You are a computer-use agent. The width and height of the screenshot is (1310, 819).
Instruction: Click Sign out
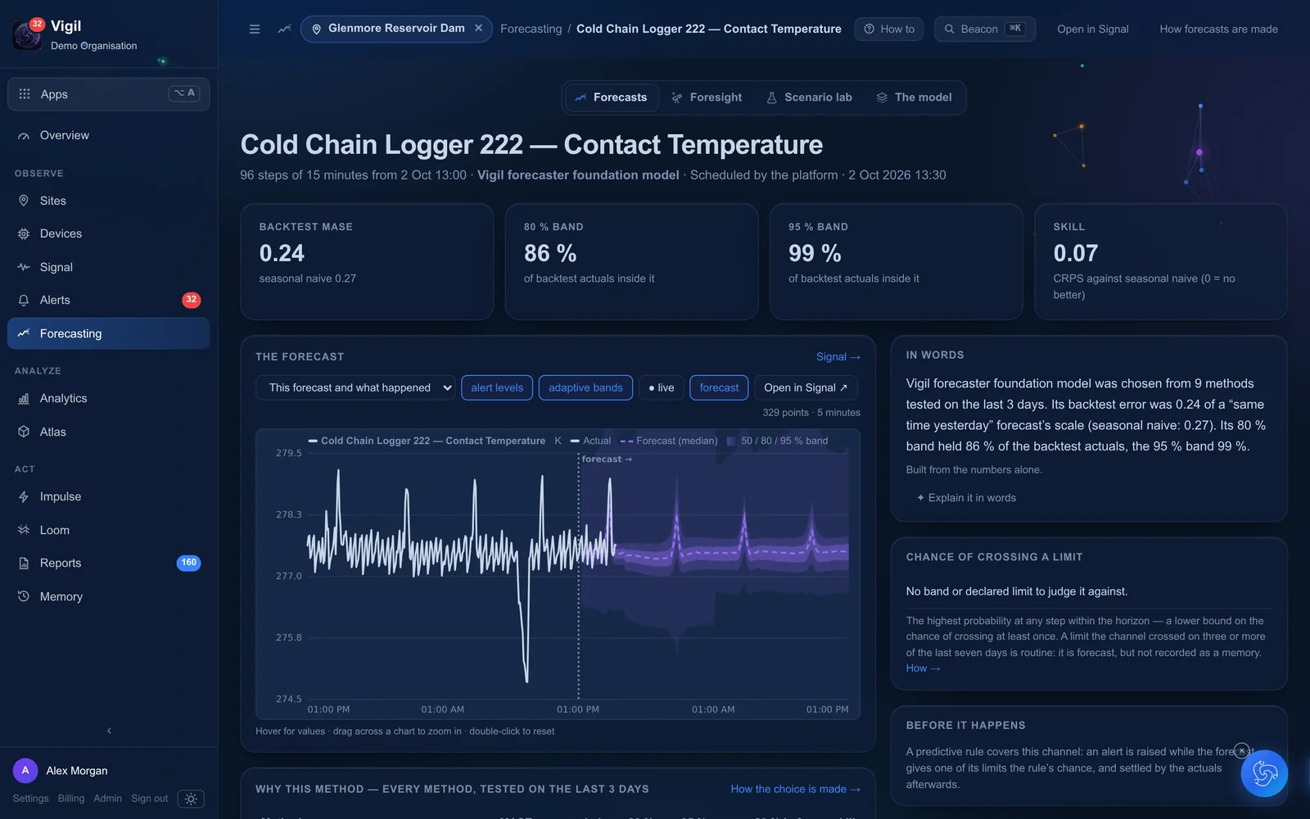149,799
